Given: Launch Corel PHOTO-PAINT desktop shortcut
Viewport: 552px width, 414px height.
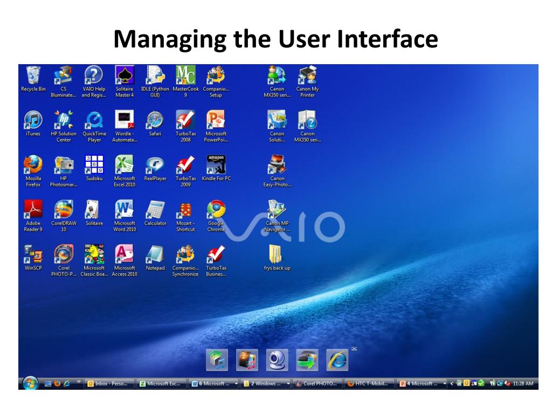Looking at the screenshot, I should click(x=64, y=260).
